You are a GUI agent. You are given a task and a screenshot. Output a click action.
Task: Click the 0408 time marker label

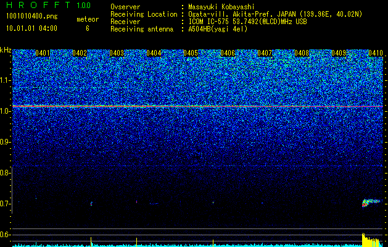(302, 53)
